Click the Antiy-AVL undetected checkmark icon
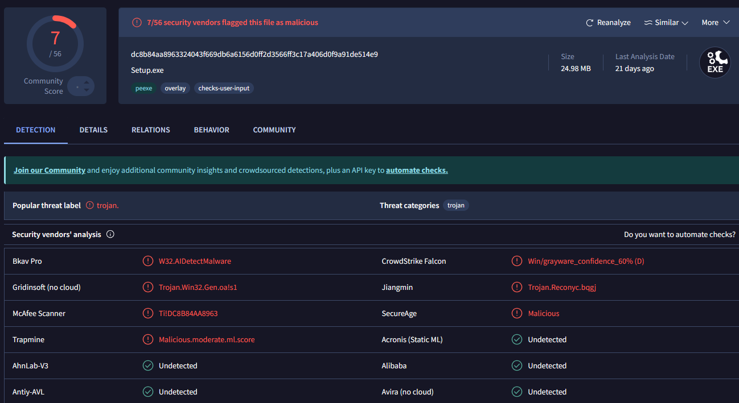 coord(148,392)
